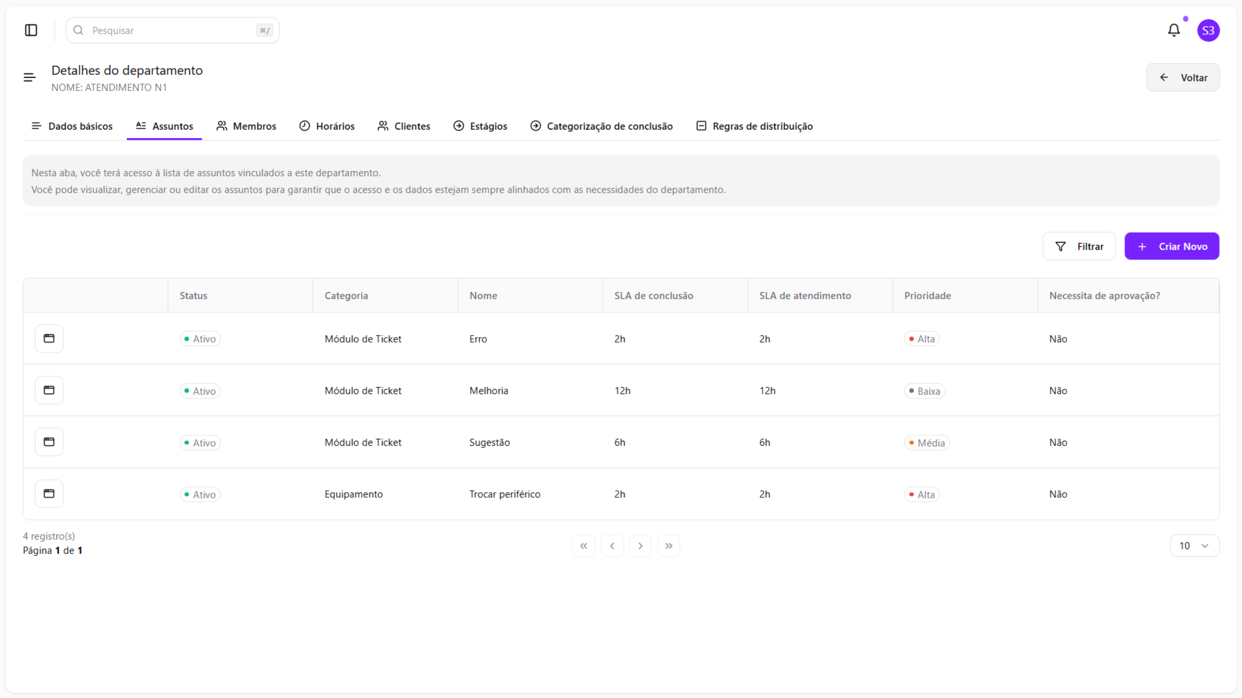Switch to the Regras de distribuição tab
The width and height of the screenshot is (1242, 698).
pyautogui.click(x=754, y=126)
